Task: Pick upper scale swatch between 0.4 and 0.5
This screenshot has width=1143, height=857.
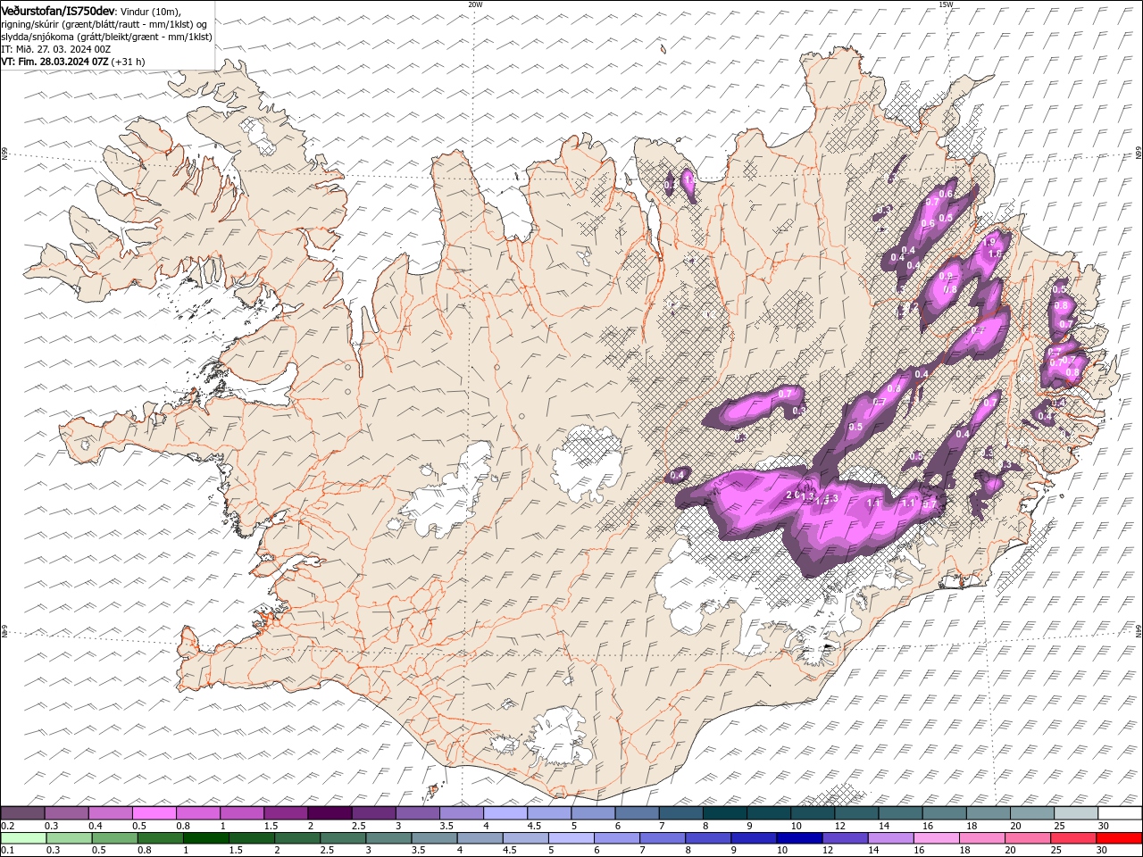Action: 110,813
